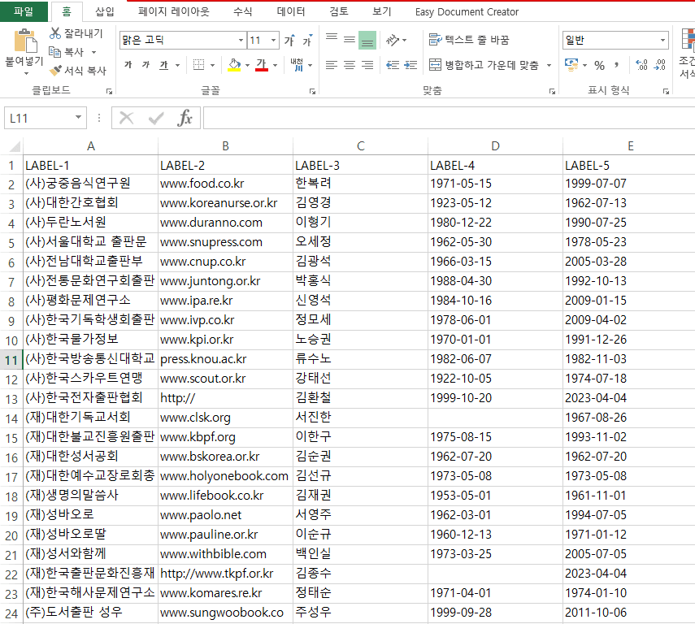Open the font name dropdown
This screenshot has width=695, height=624.
point(241,41)
